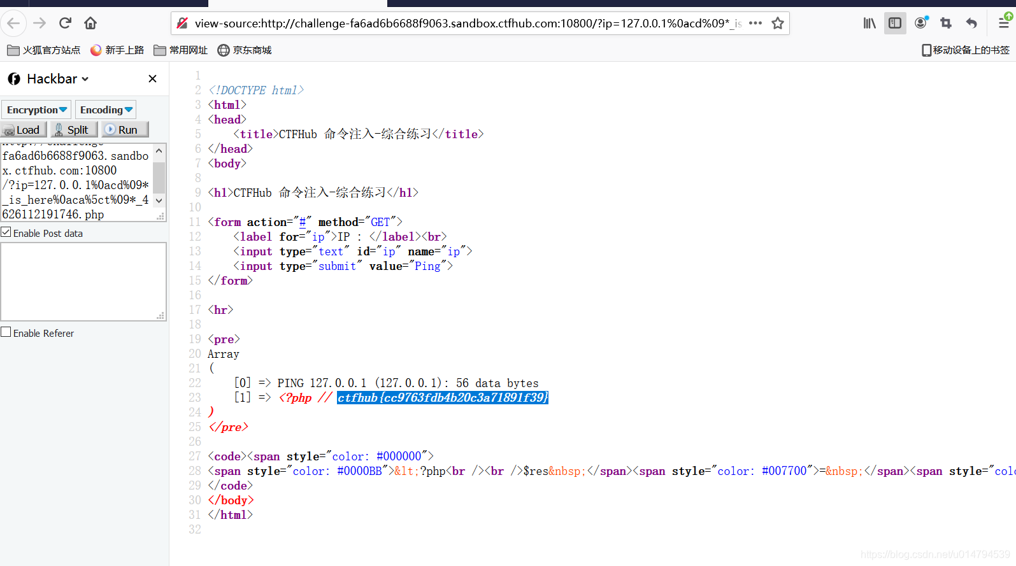Viewport: 1016px width, 566px height.
Task: Click the screenshot crop tool icon
Action: pos(946,24)
